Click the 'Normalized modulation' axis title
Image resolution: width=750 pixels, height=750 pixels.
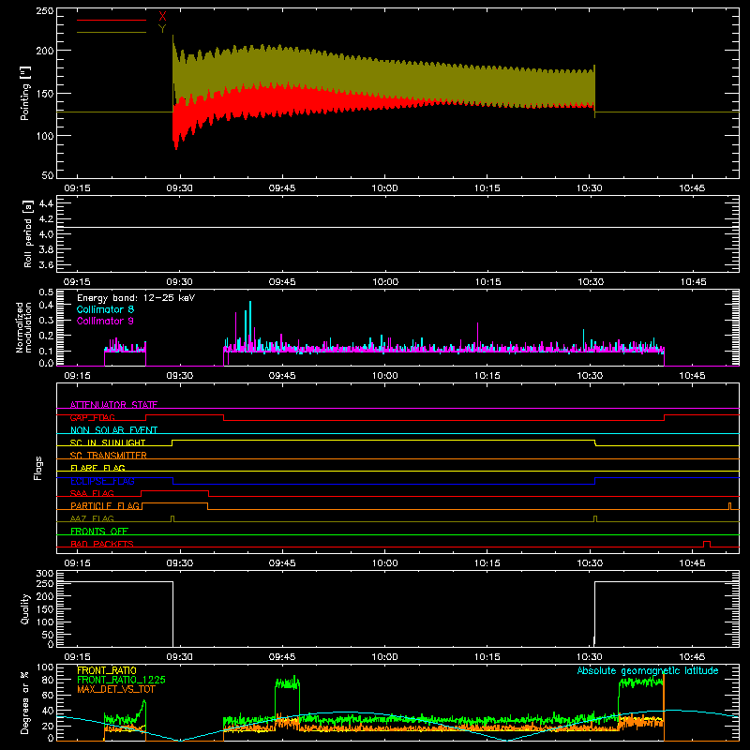[23, 327]
